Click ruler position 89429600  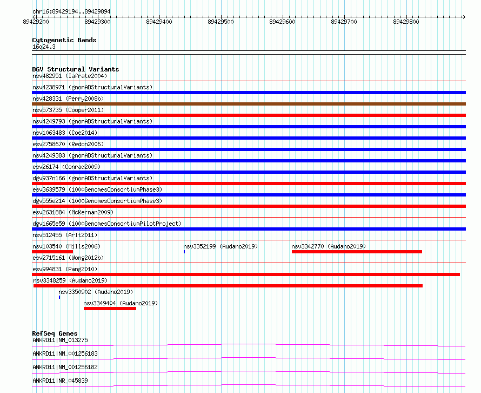point(282,22)
